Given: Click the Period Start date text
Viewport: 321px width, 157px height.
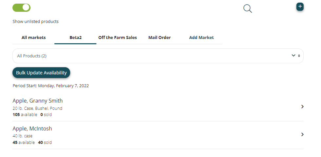Looking at the screenshot, I should pyautogui.click(x=50, y=86).
